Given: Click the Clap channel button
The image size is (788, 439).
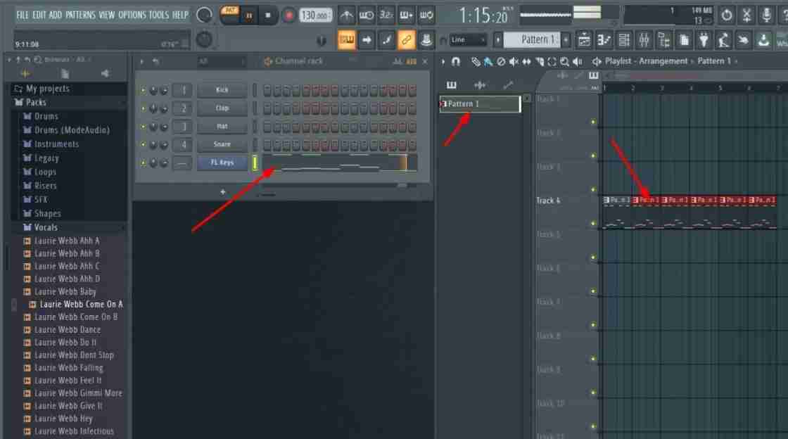Looking at the screenshot, I should [x=222, y=108].
